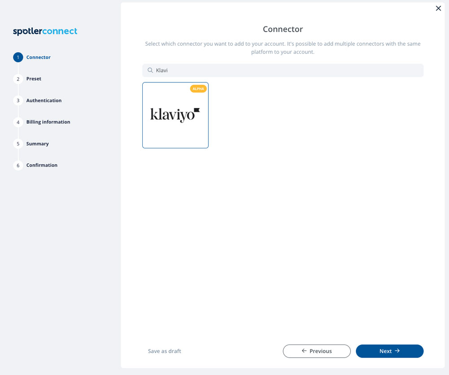Focus the connector search field
This screenshot has width=449, height=375.
282,70
